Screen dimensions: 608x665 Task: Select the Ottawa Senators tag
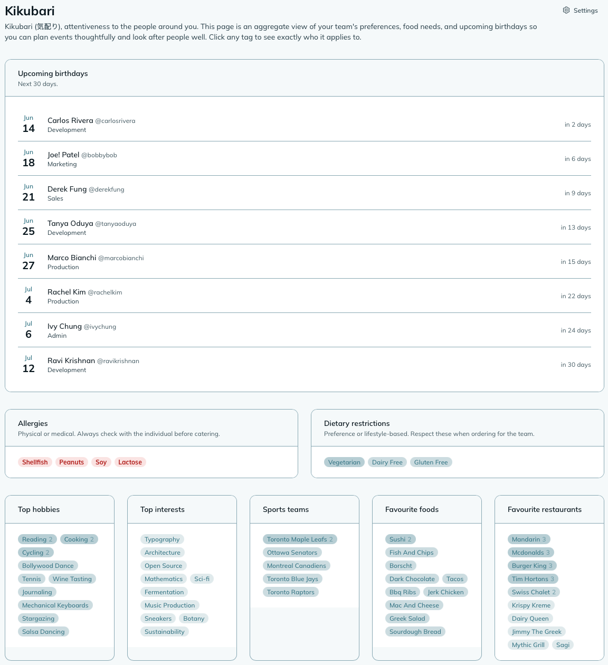292,553
